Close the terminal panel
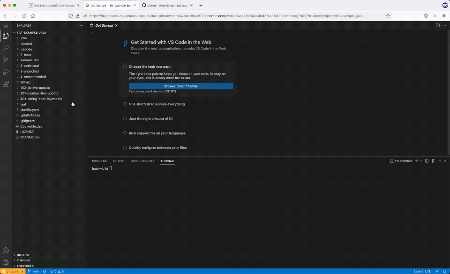This screenshot has width=450, height=274. click(445, 161)
